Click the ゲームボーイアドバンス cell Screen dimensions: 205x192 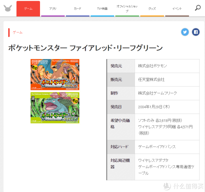(167, 147)
